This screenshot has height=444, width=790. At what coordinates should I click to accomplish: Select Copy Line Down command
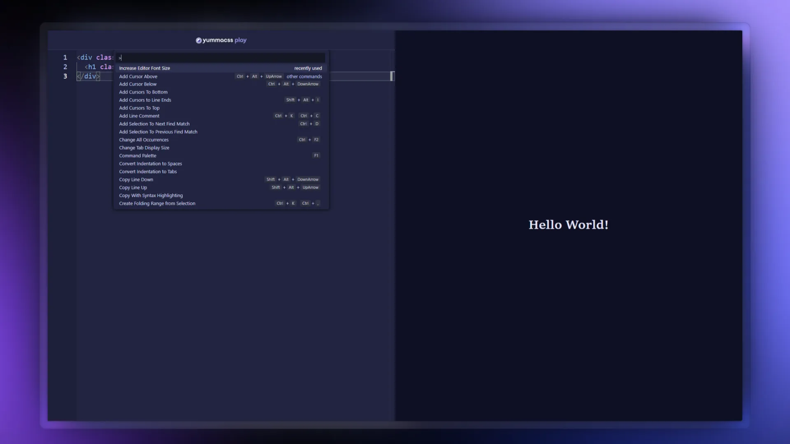click(221, 180)
